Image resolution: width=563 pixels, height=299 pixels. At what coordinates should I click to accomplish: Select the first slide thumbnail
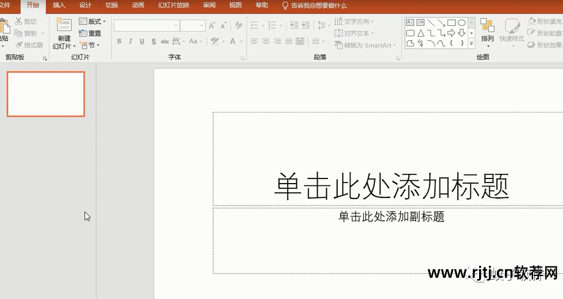point(46,94)
